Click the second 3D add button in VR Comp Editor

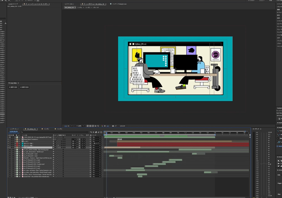point(24,87)
